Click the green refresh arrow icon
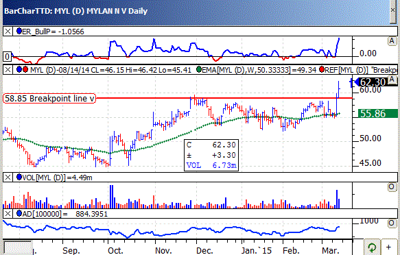This screenshot has height=255, width=400. [x=372, y=247]
